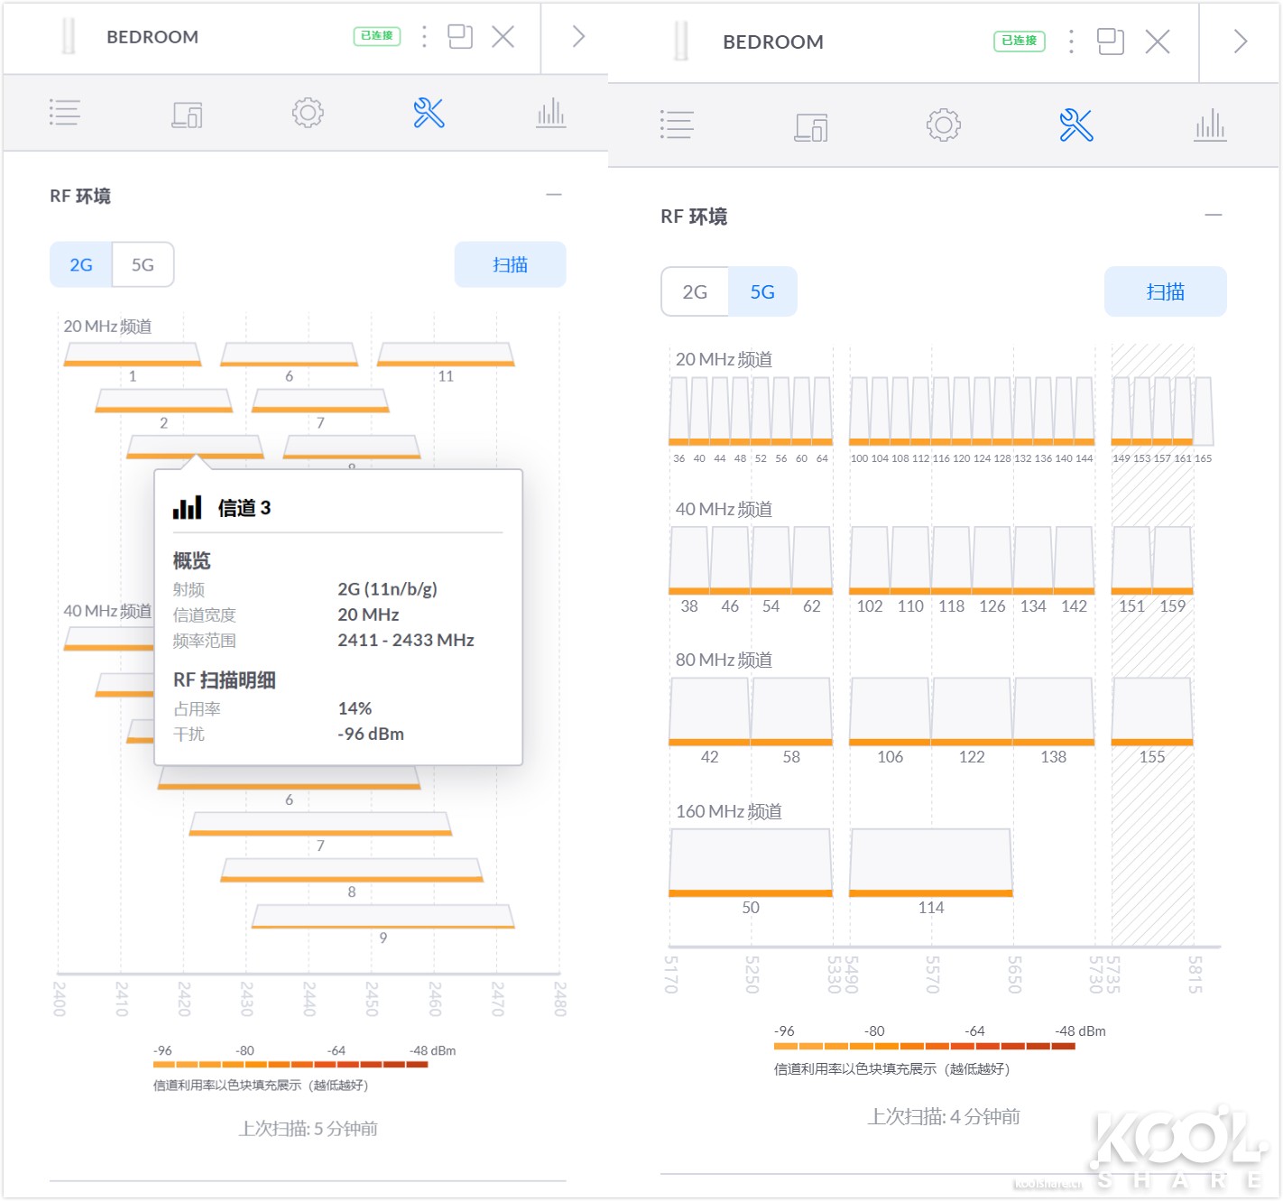Expand the panel with the right chevron arrow

point(577,36)
